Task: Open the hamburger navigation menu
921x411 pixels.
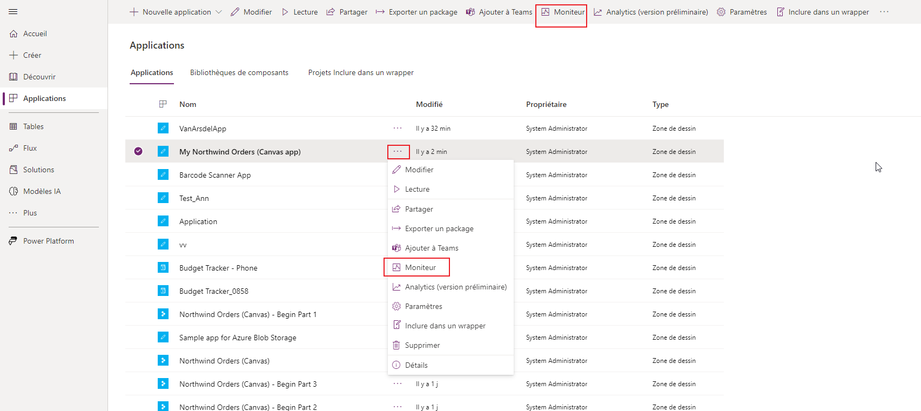Action: 14,11
